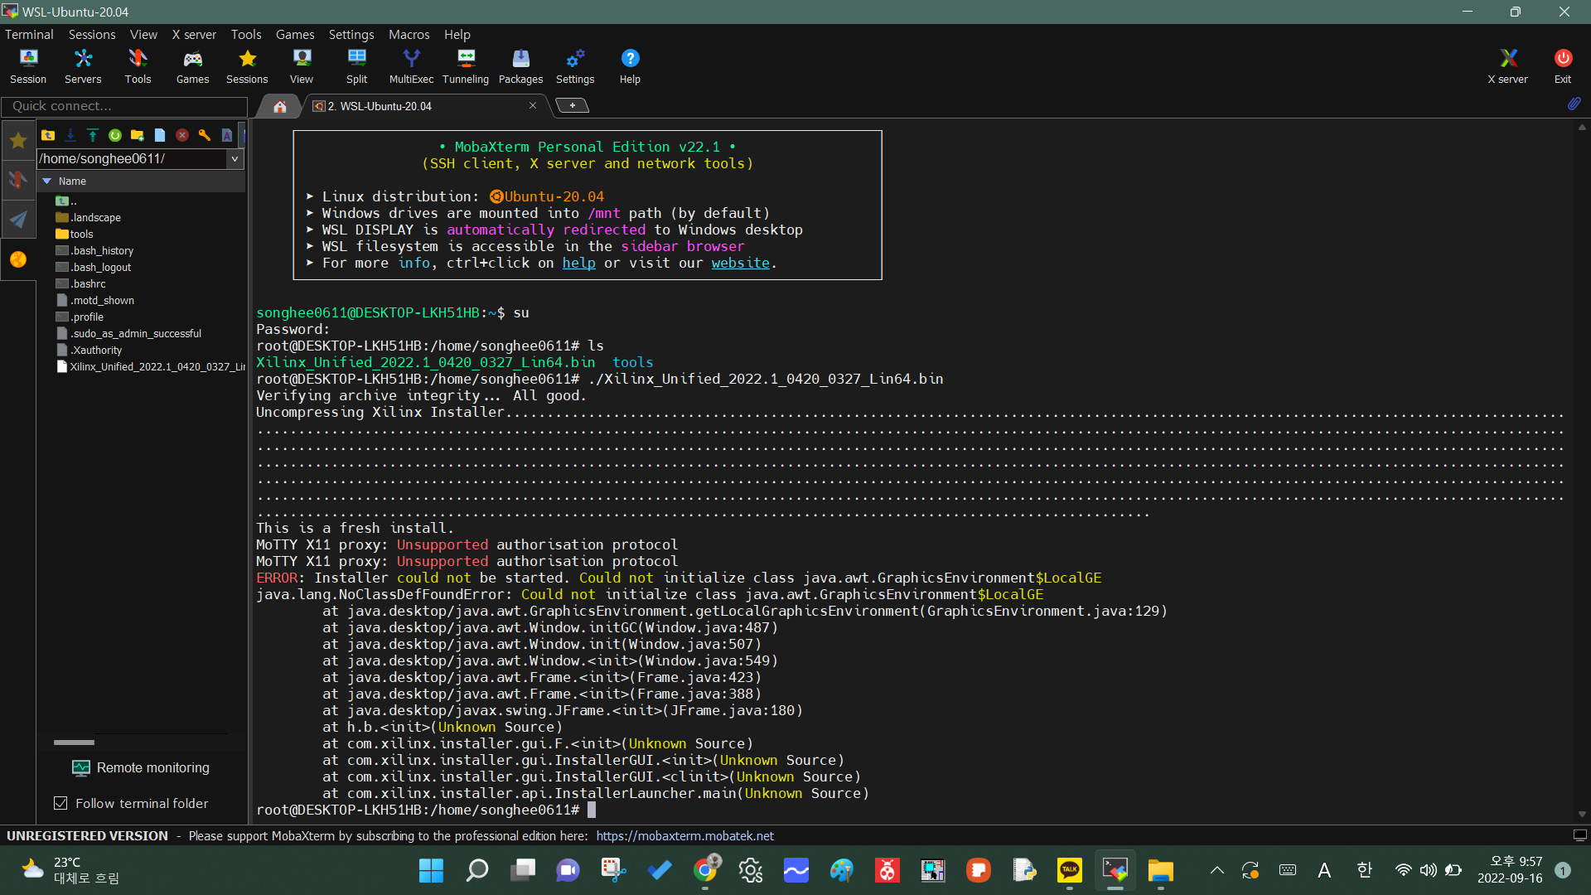Click the upload to current folder icon
The image size is (1591, 895).
point(93,135)
